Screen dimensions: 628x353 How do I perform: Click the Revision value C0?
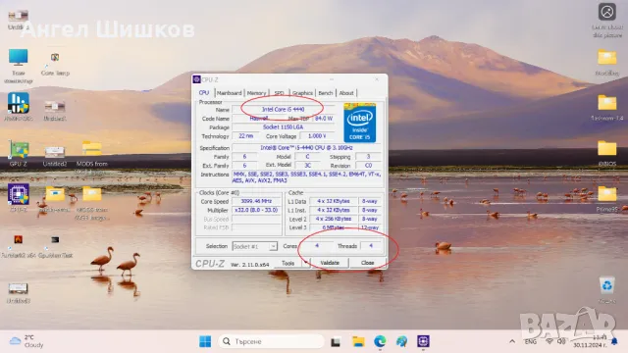(x=369, y=166)
